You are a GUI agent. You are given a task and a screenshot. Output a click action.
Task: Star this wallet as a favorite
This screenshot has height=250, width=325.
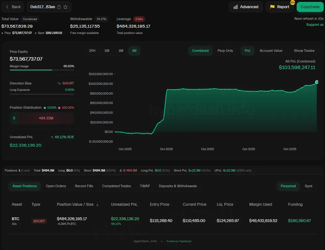(x=65, y=7)
